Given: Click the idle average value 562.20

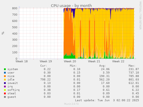Looking at the screenshot, I should [104, 80].
